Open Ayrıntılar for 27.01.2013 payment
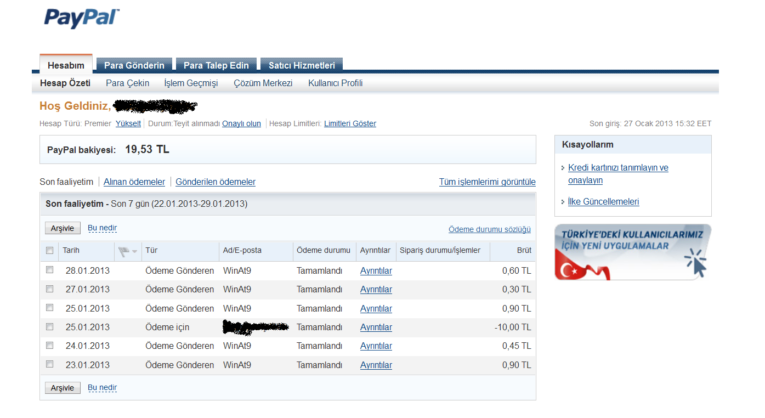This screenshot has width=765, height=418. coord(376,290)
